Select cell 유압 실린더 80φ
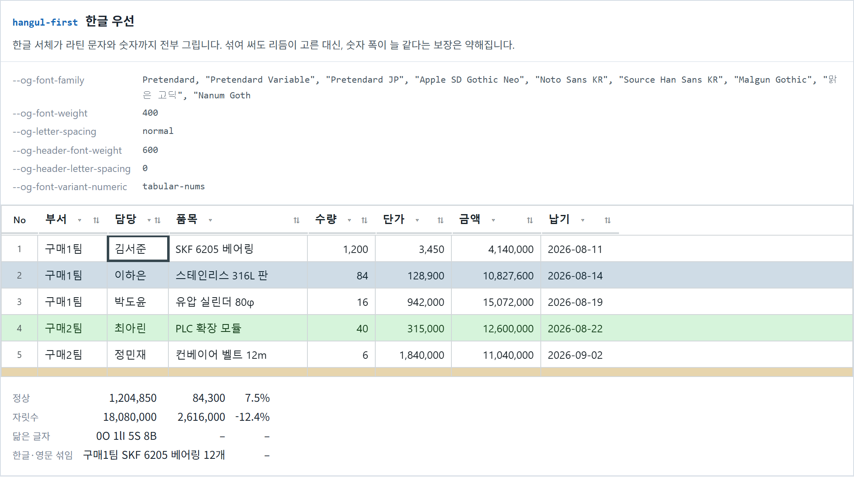Screen dimensions: 854x477 coord(238,302)
